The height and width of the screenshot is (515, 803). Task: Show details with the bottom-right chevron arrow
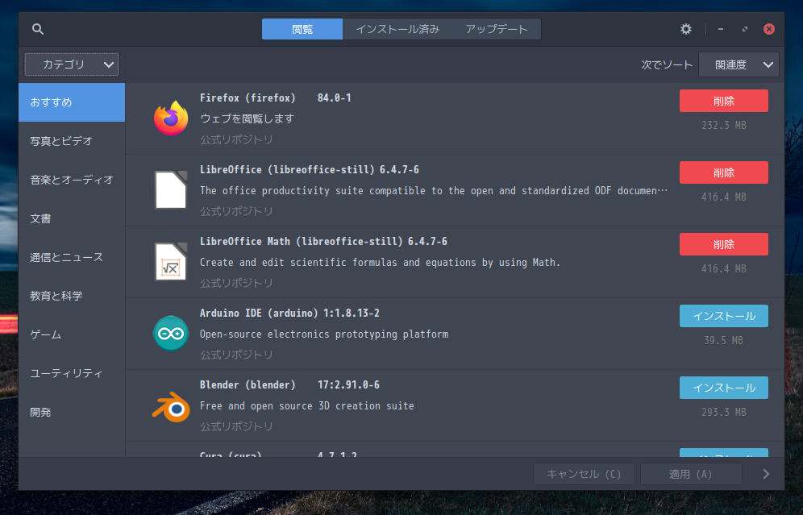click(x=766, y=474)
